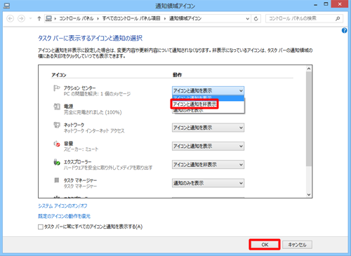Image resolution: width=351 pixels, height=256 pixels.
Task: Click the アクション センター row label
Action: coord(80,88)
